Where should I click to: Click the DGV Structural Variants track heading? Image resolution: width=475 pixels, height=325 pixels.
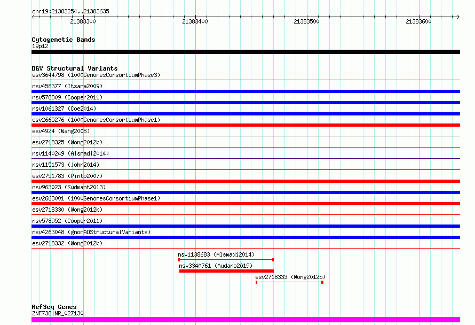point(75,68)
